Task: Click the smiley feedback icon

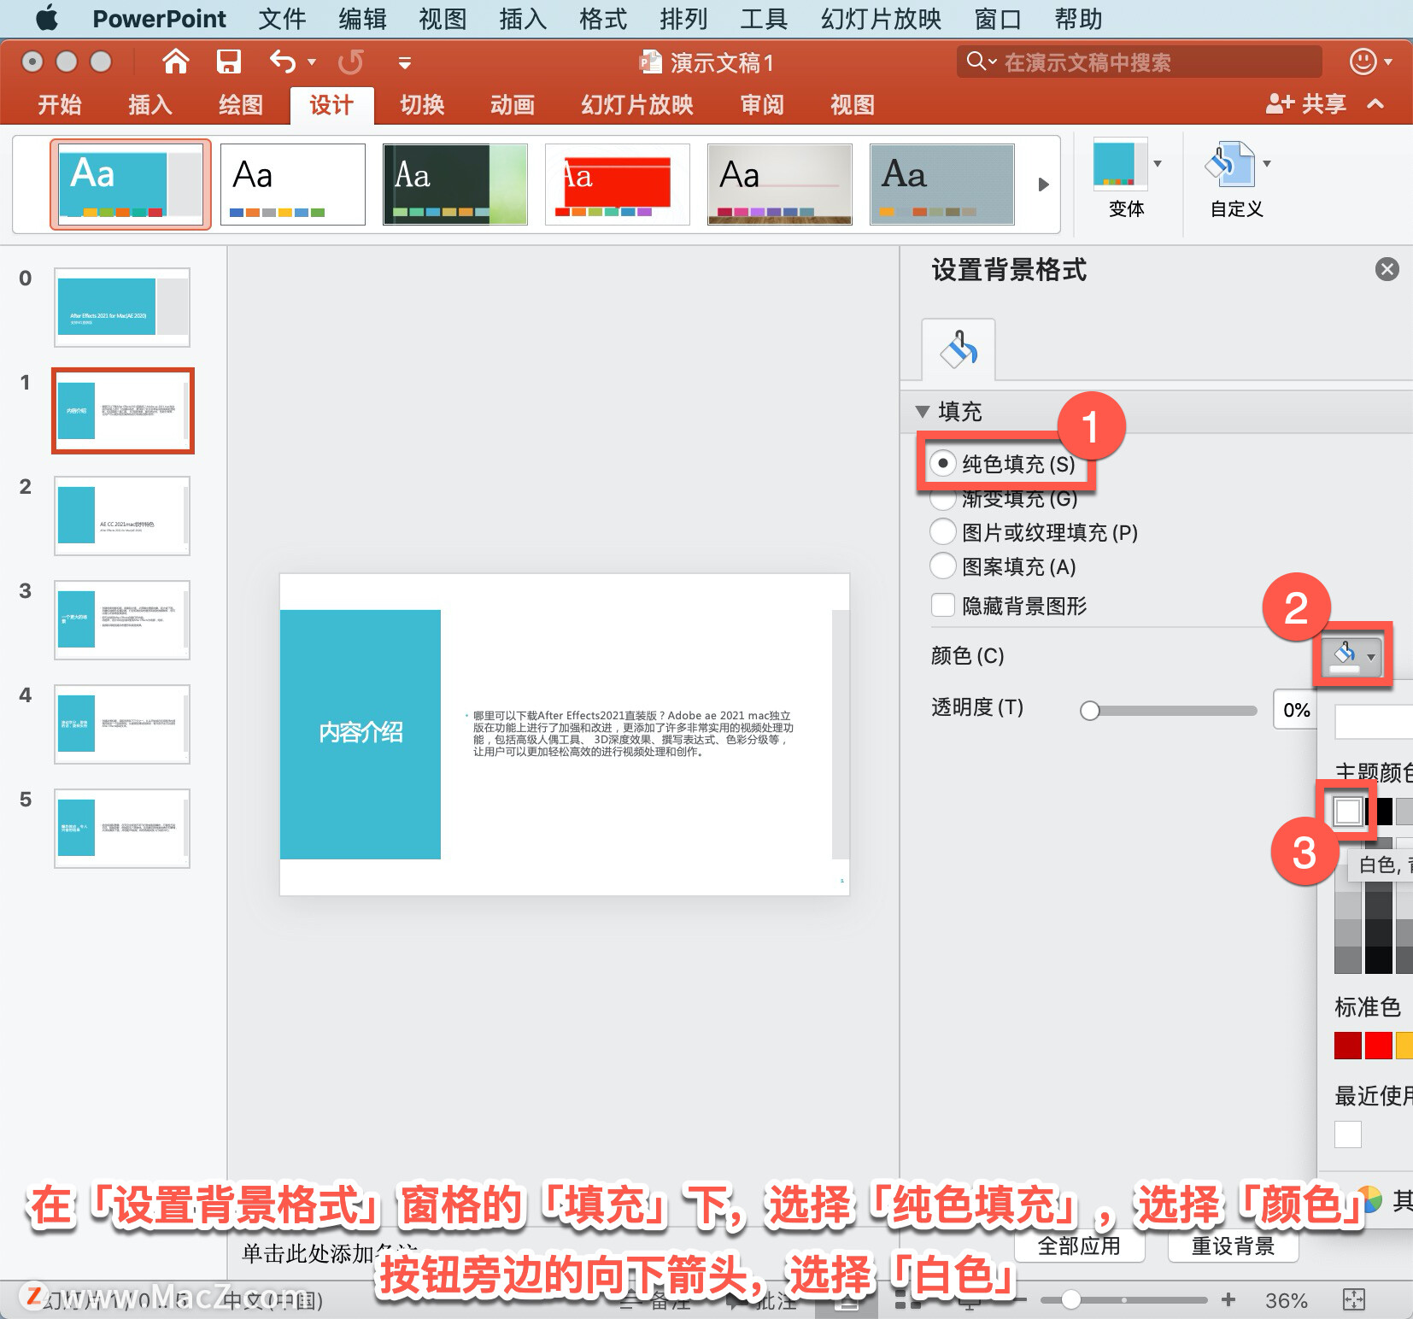Action: 1363,62
